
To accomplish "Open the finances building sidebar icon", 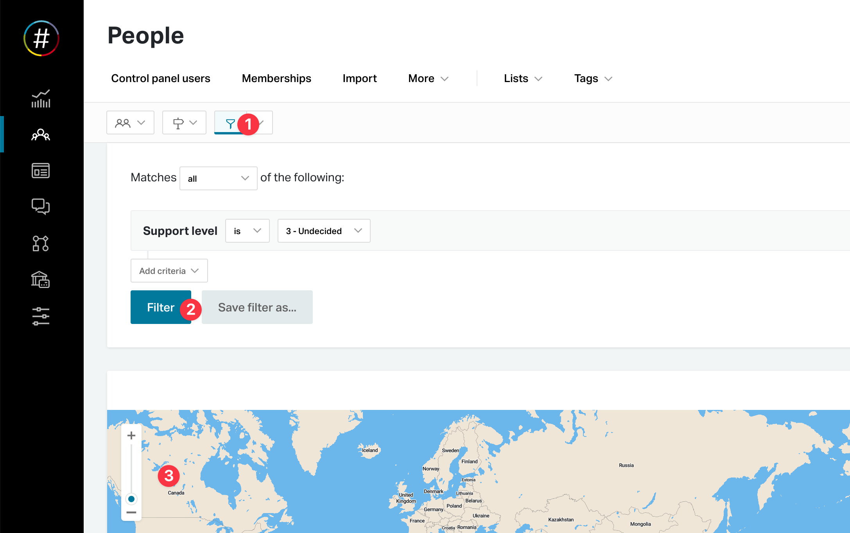I will pos(41,279).
